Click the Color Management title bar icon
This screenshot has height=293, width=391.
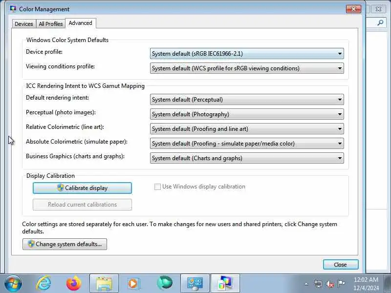click(x=13, y=9)
